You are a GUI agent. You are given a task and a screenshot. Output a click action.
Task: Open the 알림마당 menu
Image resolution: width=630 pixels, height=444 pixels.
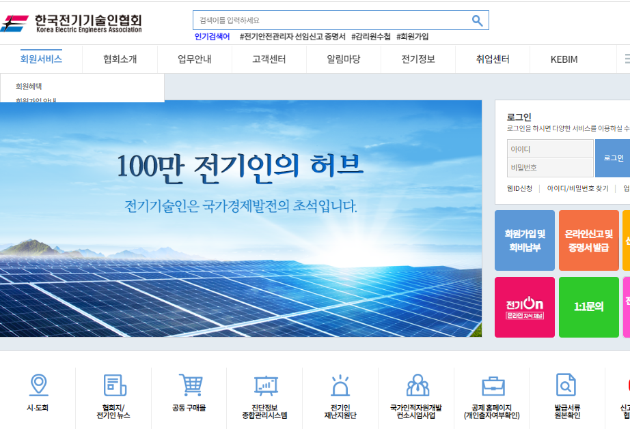pyautogui.click(x=344, y=59)
